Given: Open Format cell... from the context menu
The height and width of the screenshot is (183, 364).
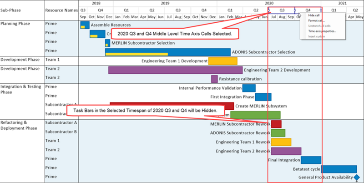Looking at the screenshot, I should click(316, 20).
